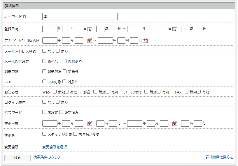
Task: Open calendar for 登録日時 end date
Action: pyautogui.click(x=175, y=29)
